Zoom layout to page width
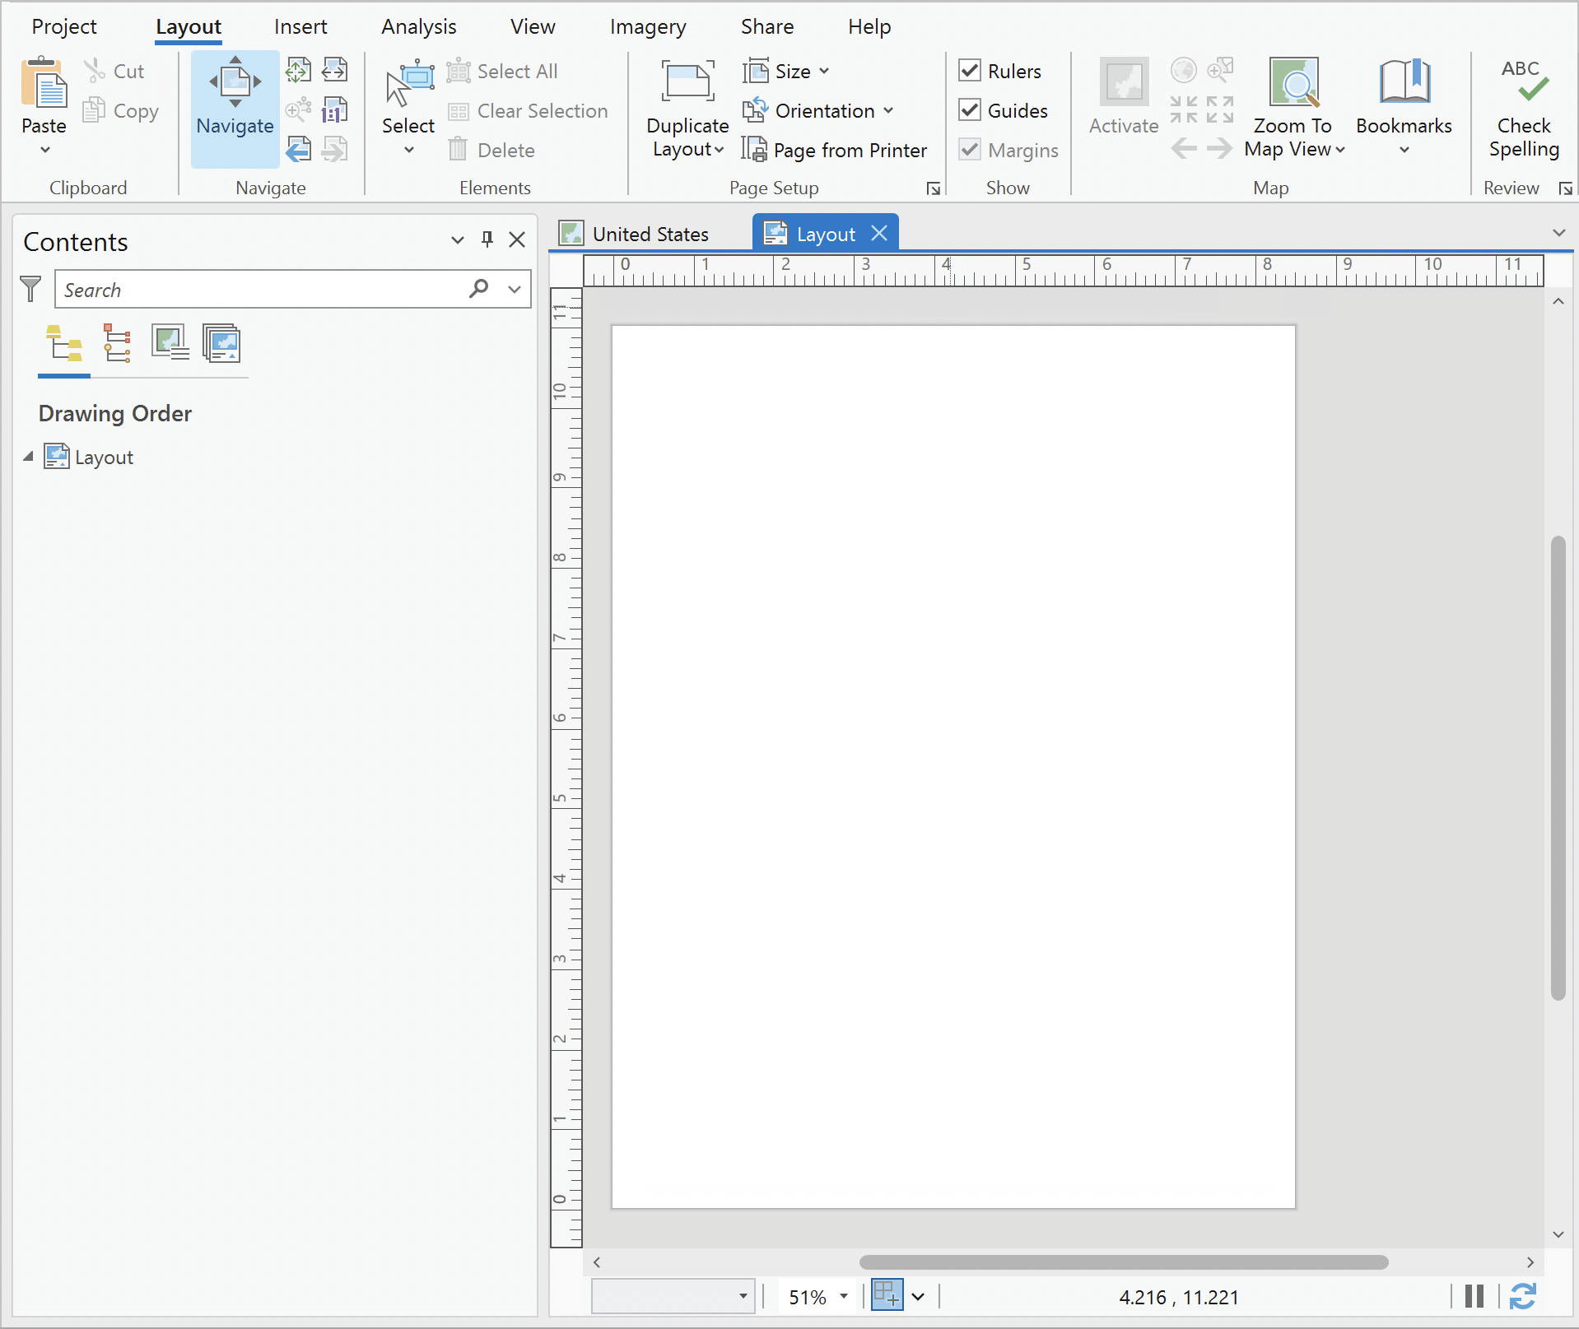1579x1329 pixels. click(x=335, y=69)
